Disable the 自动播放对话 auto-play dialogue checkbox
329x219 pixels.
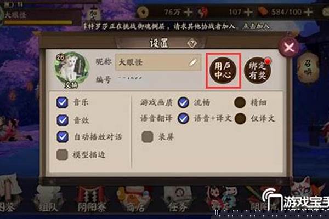[63, 137]
